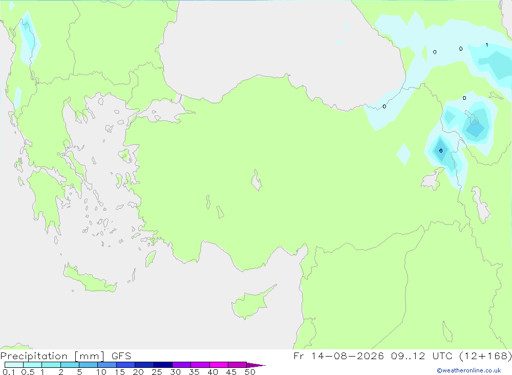This screenshot has width=512, height=375.
Task: Click the lightest cyan 0.1–0.5 mm legend swatch
Action: pyautogui.click(x=14, y=365)
